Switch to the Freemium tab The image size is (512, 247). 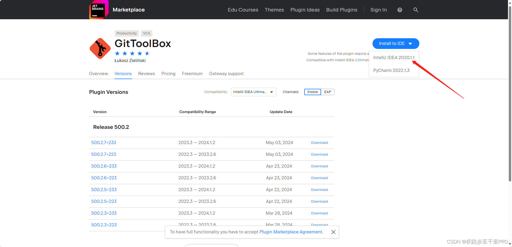coord(192,74)
